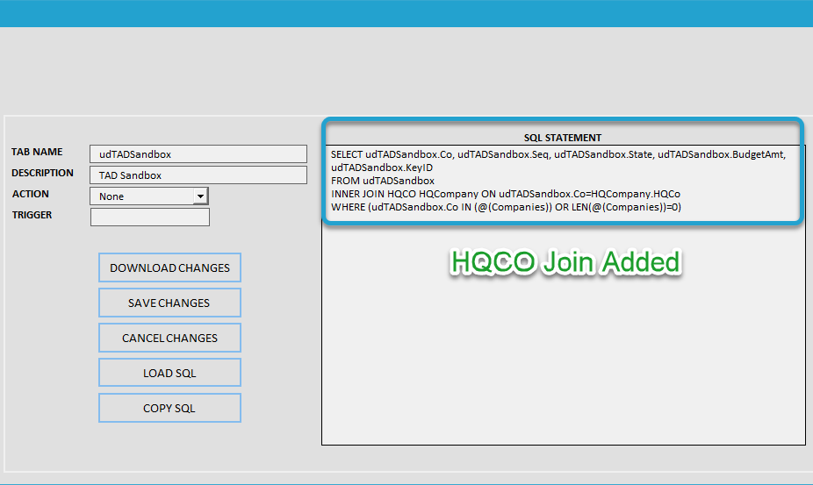Click the SELECT line of the SQL
Viewport: 813px width, 485px height.
click(x=558, y=154)
